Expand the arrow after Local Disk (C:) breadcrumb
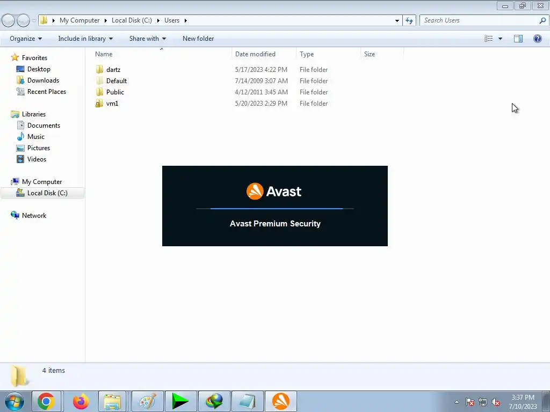The image size is (550, 412). click(158, 20)
